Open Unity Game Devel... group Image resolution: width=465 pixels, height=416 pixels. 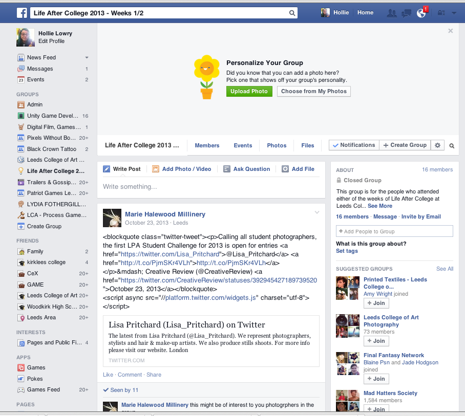click(x=53, y=116)
